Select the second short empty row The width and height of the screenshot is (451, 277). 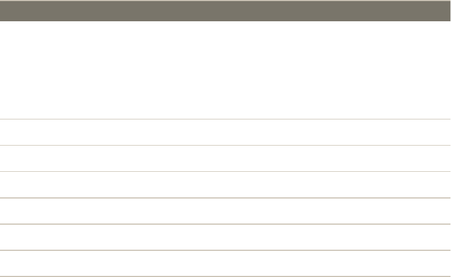(x=226, y=158)
